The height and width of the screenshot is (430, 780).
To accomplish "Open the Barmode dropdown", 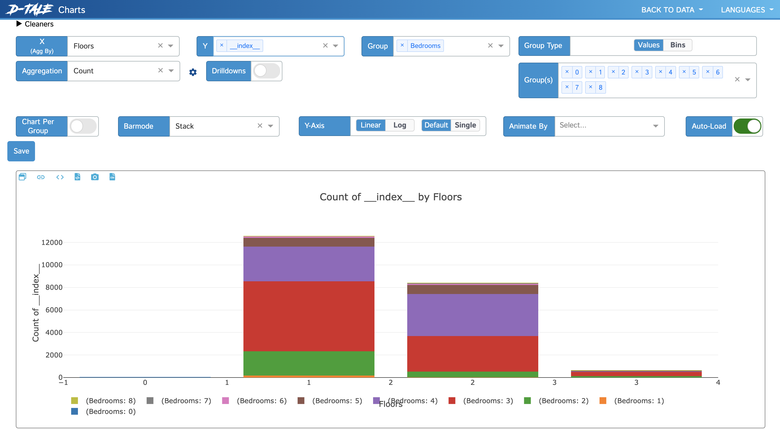I will click(x=270, y=126).
